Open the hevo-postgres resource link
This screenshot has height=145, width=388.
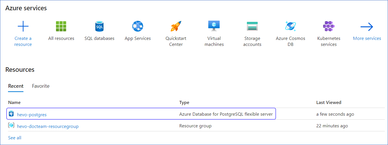pos(32,115)
